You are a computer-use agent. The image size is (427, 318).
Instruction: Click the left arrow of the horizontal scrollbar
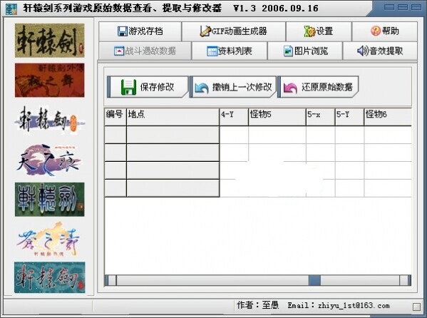110,280
